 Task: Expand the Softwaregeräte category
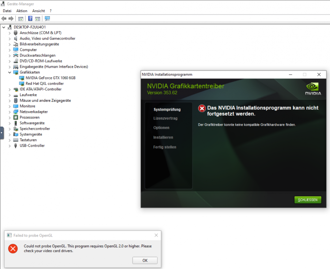(x=10, y=123)
